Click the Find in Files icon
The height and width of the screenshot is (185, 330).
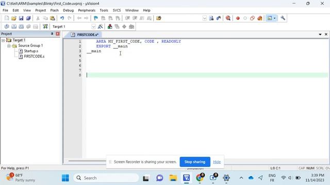(159, 18)
